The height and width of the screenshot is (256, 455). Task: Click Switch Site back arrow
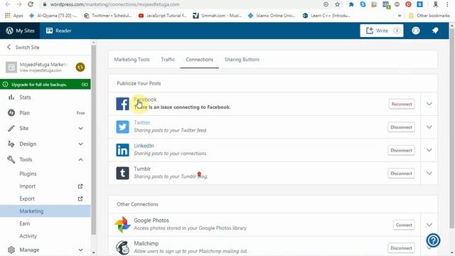(x=9, y=47)
